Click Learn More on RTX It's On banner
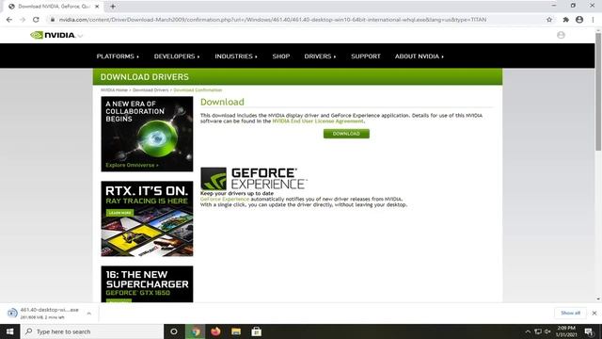 coord(119,213)
